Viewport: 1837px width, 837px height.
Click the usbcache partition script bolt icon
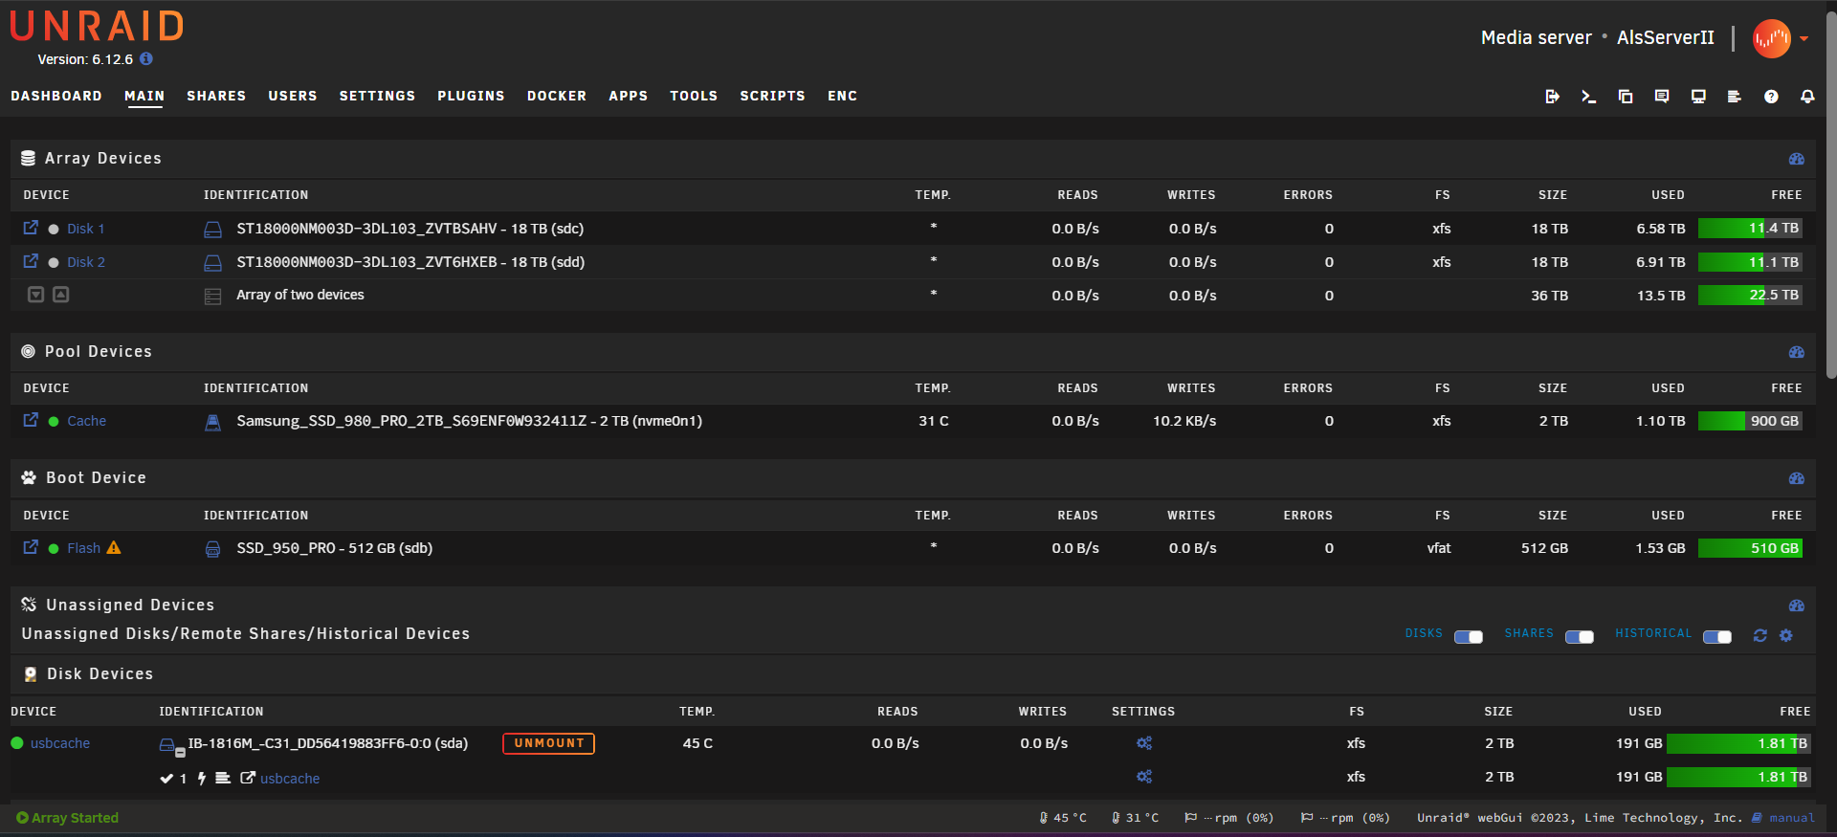201,779
